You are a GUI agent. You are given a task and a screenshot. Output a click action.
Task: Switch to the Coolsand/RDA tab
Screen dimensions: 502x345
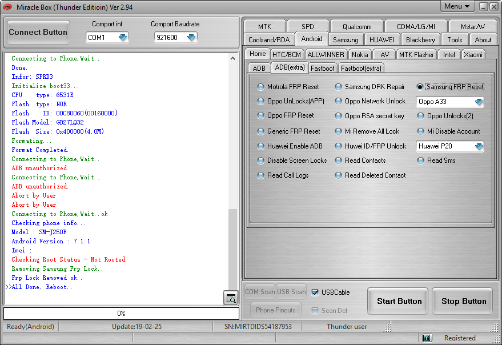pos(269,40)
